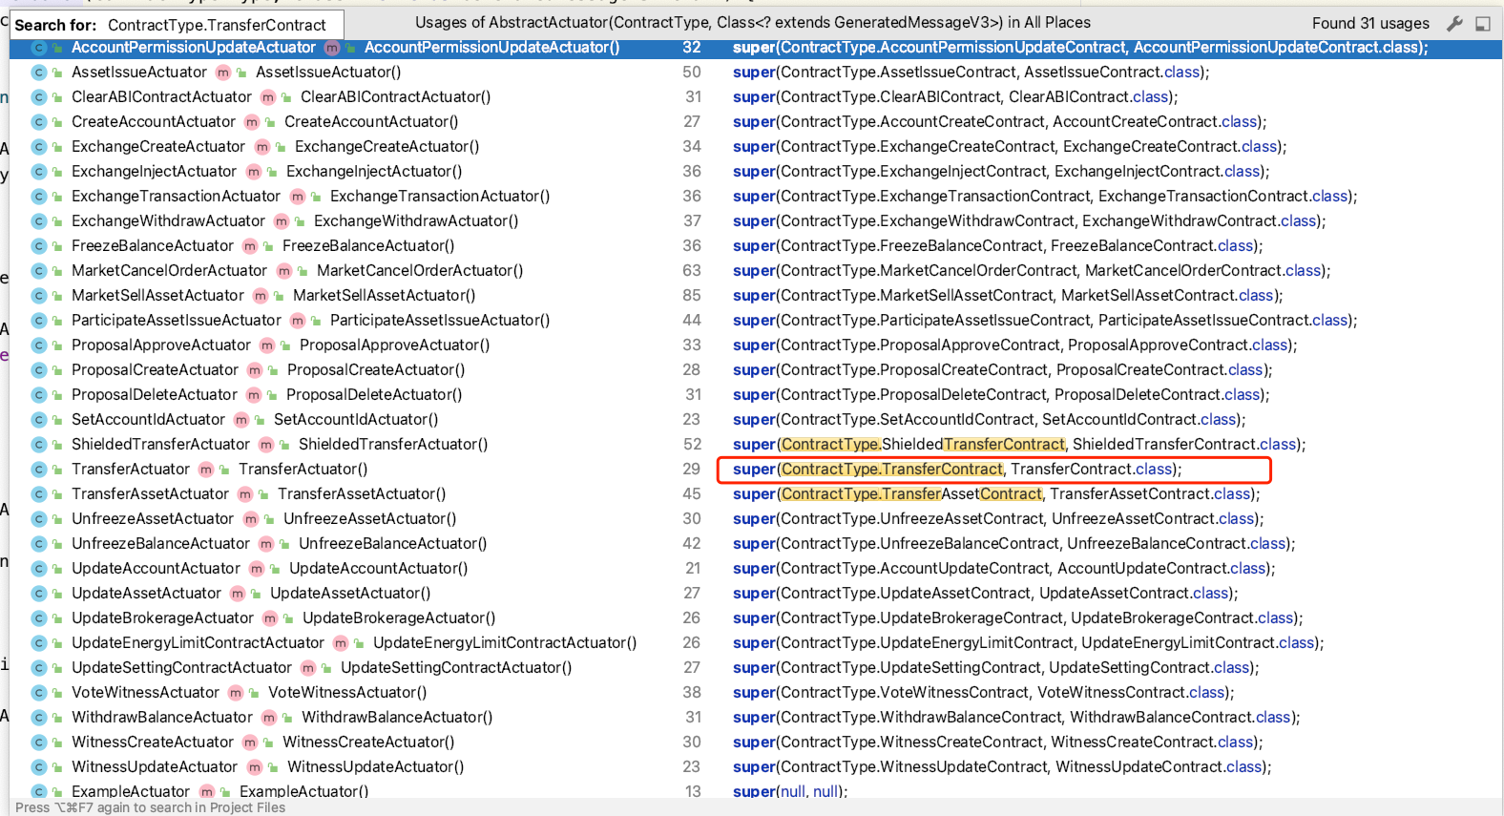Screen dimensions: 1504x816
Task: Select ClearABIContractActuator class name
Action: click(x=161, y=96)
